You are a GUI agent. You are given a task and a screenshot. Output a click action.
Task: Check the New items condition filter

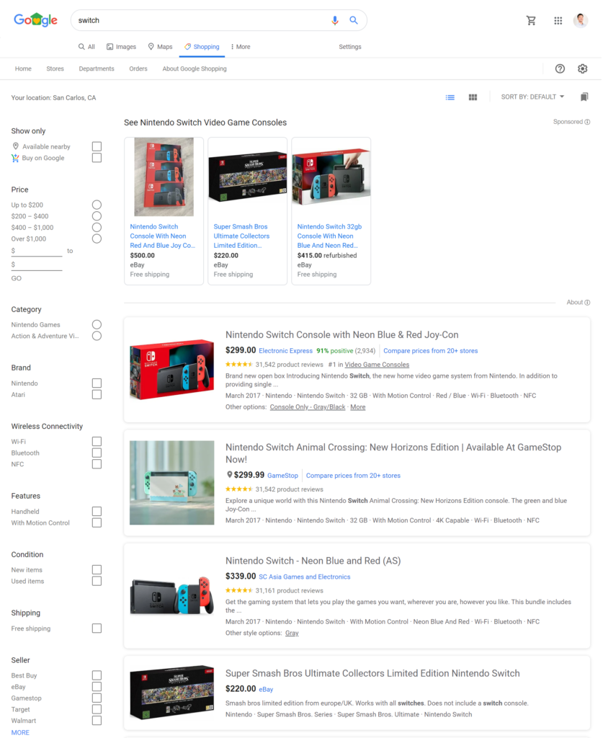tap(97, 569)
